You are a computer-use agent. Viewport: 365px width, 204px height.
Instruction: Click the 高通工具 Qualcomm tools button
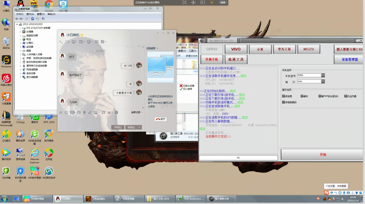[236, 60]
